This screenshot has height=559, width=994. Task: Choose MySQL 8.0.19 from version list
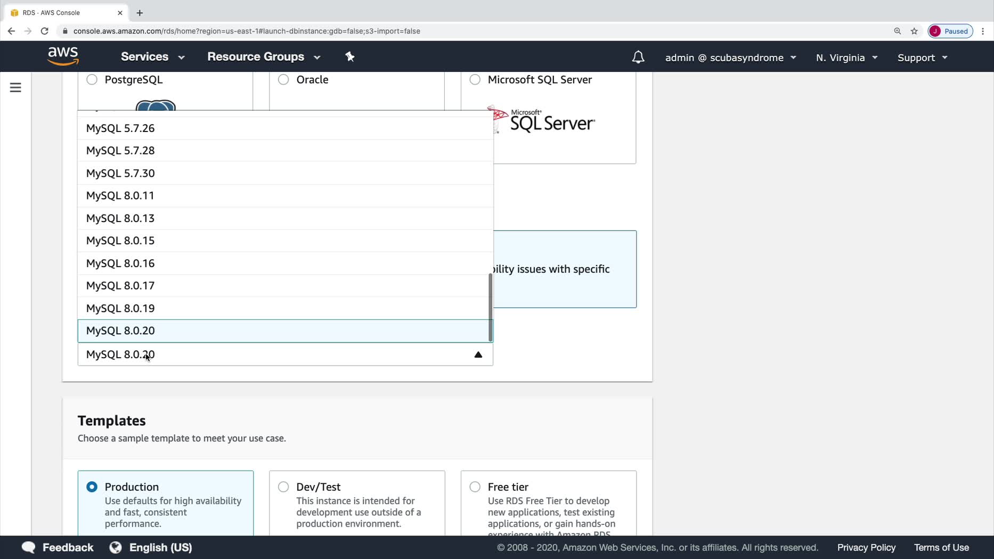(286, 308)
